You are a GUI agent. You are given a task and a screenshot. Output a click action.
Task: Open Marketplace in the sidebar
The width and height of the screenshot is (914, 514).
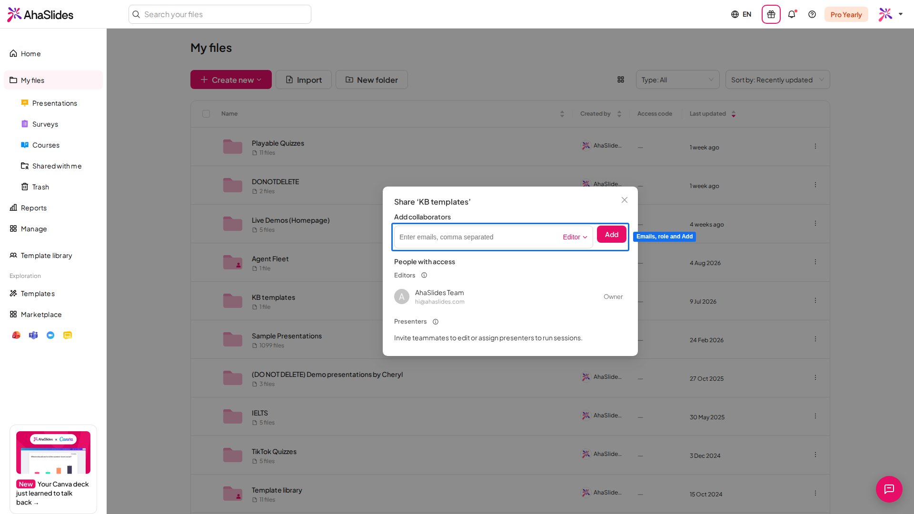[x=53, y=315]
